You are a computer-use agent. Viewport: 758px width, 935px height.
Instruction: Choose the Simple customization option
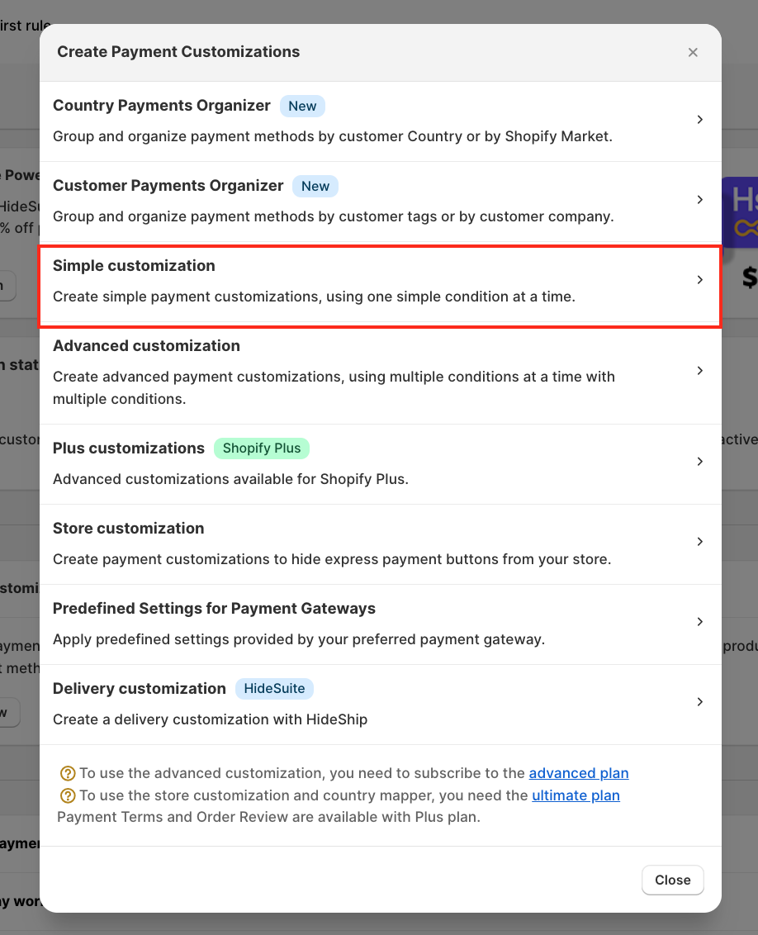pos(134,266)
